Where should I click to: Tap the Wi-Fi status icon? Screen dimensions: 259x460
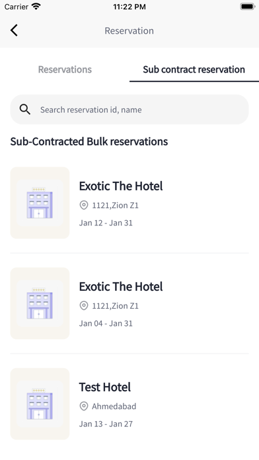[36, 7]
